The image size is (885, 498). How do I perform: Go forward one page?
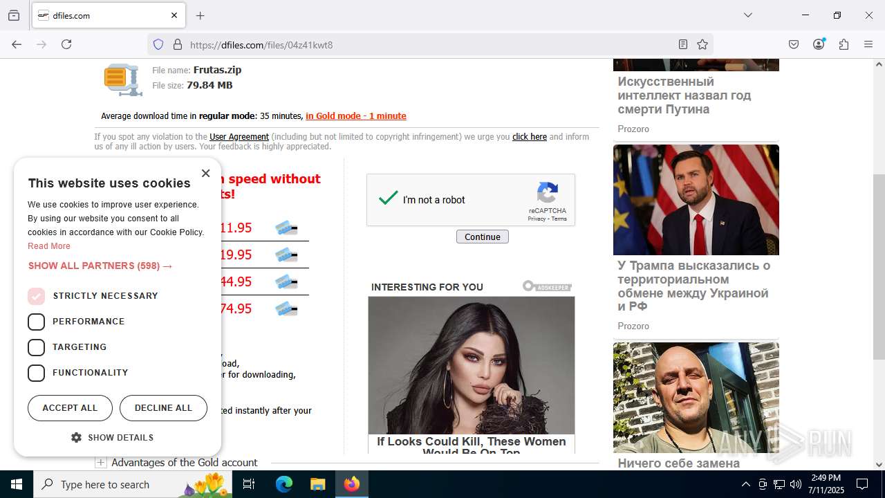pos(41,44)
